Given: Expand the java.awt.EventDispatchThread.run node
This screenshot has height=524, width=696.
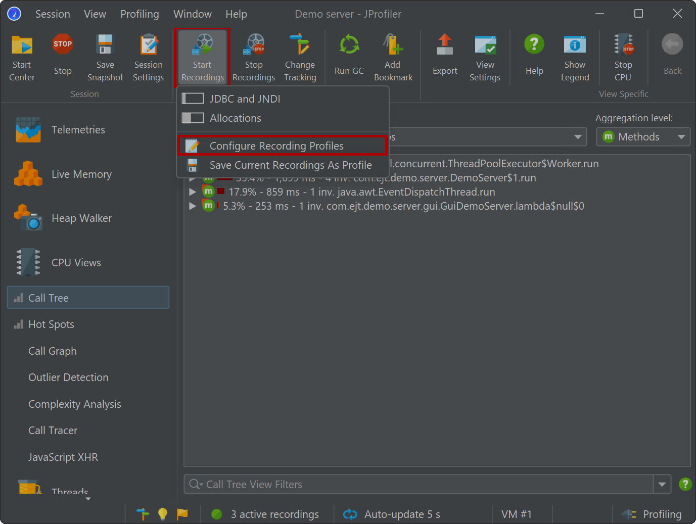Looking at the screenshot, I should [x=192, y=192].
